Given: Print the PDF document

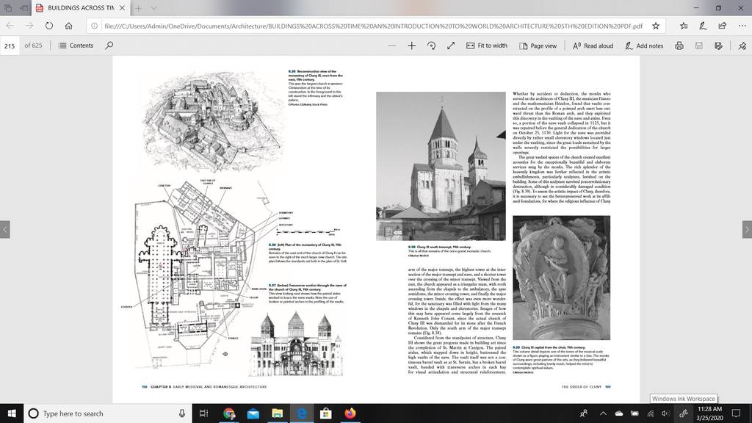Looking at the screenshot, I should click(679, 46).
